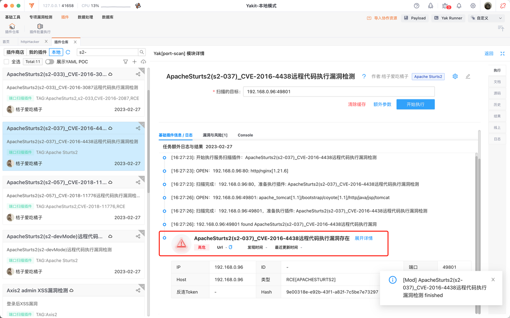Focus the plugin search box containing s2-
The width and height of the screenshot is (510, 318).
[108, 52]
